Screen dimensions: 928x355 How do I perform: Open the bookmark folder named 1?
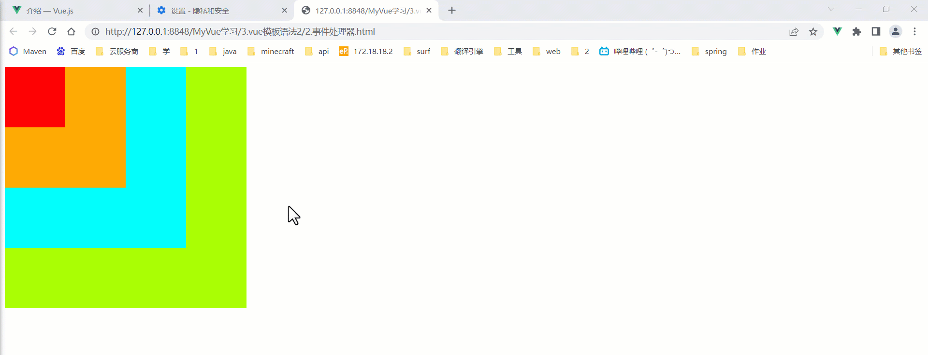pyautogui.click(x=189, y=51)
